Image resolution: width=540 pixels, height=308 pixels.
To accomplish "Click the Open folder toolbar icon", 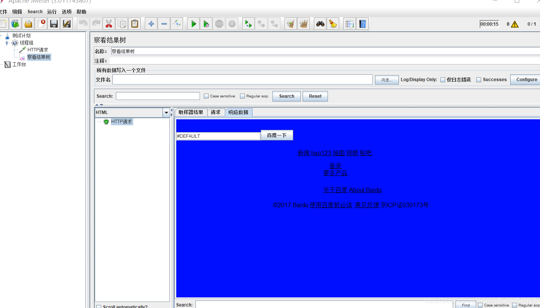I will pyautogui.click(x=28, y=24).
